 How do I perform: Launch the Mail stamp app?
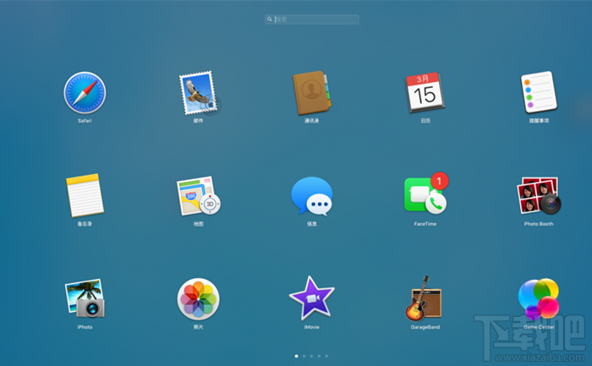[x=200, y=93]
